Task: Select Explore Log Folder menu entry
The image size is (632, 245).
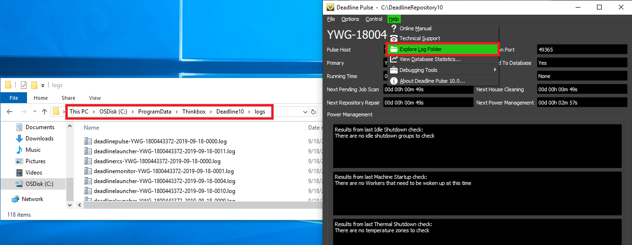Action: pos(420,49)
